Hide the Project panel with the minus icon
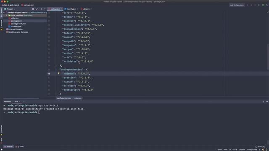 tap(45, 9)
